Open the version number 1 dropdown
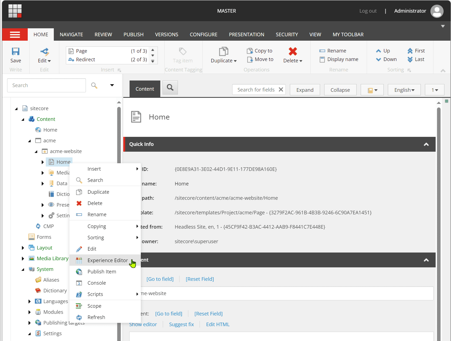The height and width of the screenshot is (341, 451). pyautogui.click(x=434, y=90)
